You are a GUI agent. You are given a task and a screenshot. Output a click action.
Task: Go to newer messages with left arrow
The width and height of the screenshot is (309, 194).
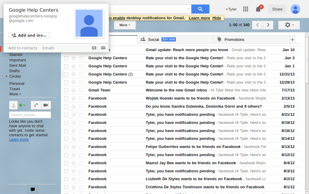pyautogui.click(x=257, y=25)
